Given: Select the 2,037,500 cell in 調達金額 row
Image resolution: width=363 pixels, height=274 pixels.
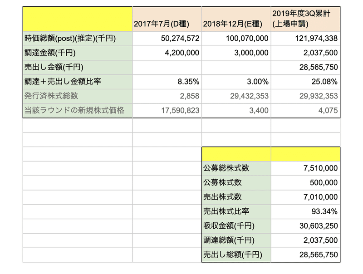Looking at the screenshot, I should tap(305, 53).
